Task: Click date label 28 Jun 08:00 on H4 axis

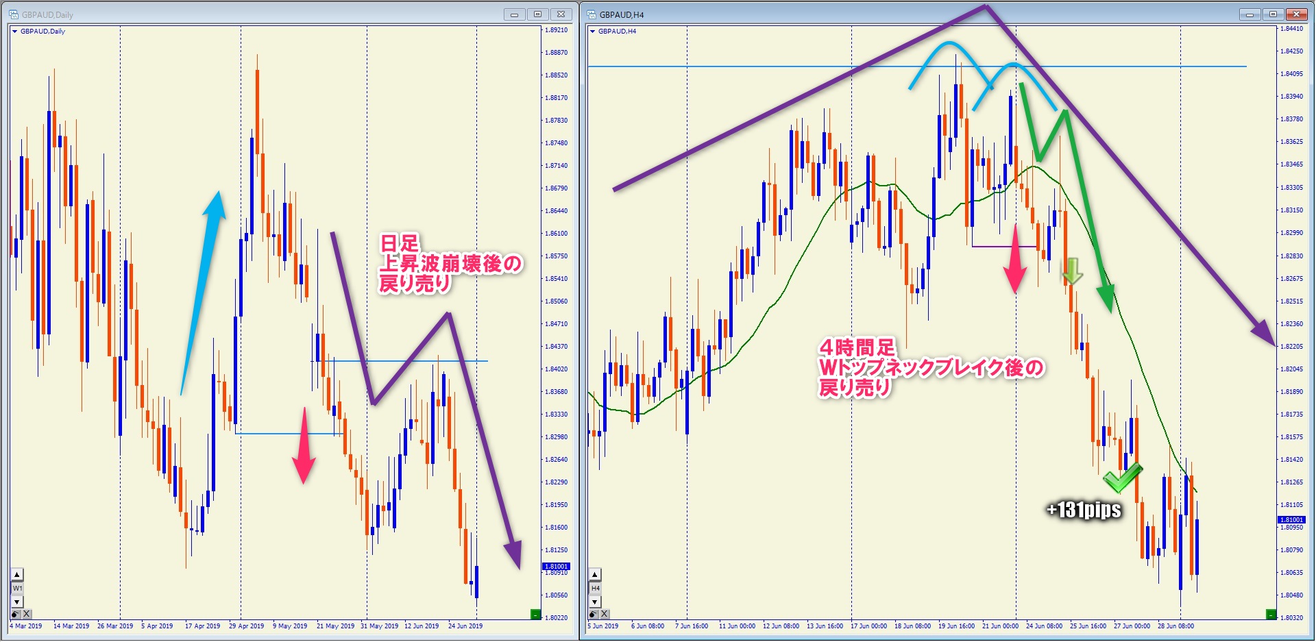Action: [x=1176, y=626]
